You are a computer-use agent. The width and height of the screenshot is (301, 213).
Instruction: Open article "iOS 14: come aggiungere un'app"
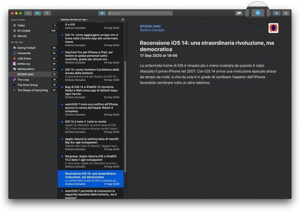coord(90,40)
